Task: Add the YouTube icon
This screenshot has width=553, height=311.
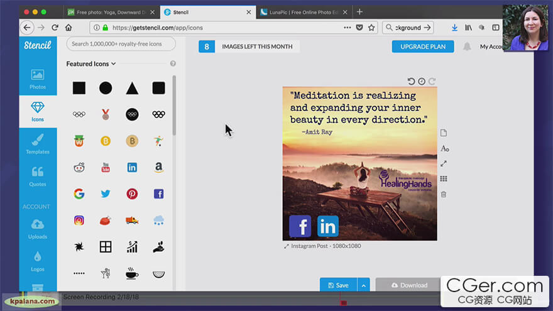Action: point(106,168)
